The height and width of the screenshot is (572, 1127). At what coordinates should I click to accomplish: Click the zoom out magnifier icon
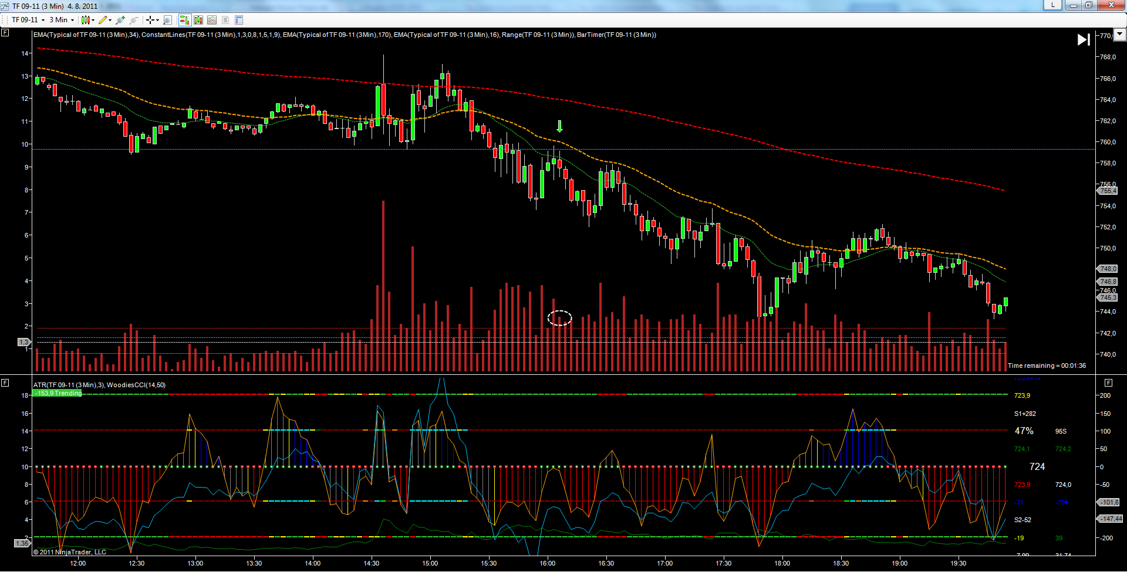(x=134, y=20)
